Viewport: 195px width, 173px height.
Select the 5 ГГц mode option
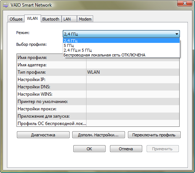[121, 45]
